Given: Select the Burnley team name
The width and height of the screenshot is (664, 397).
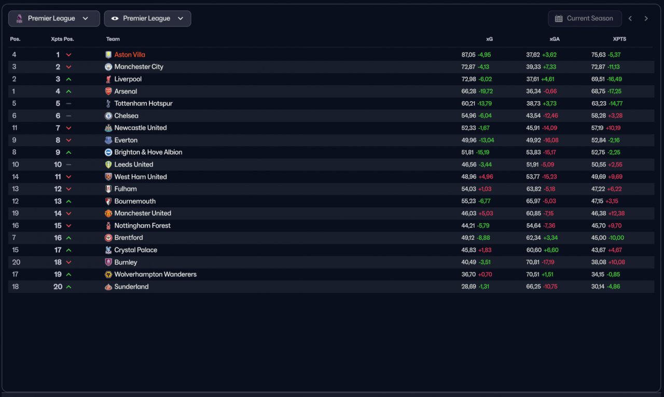Looking at the screenshot, I should coord(126,262).
